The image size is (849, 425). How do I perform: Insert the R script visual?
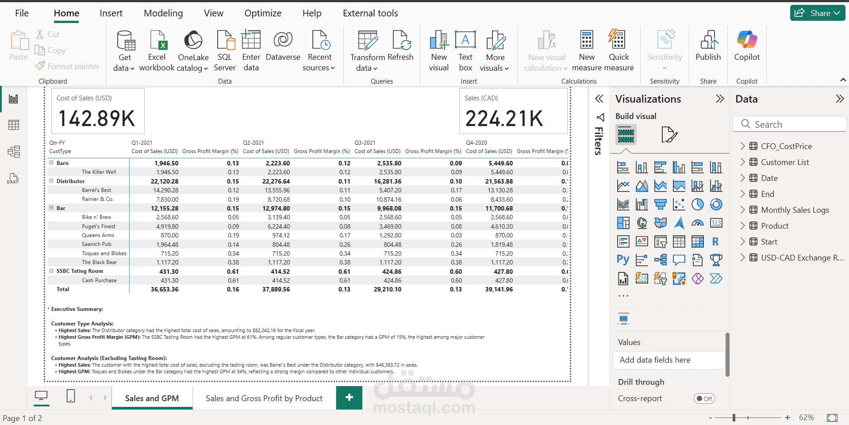pos(716,241)
